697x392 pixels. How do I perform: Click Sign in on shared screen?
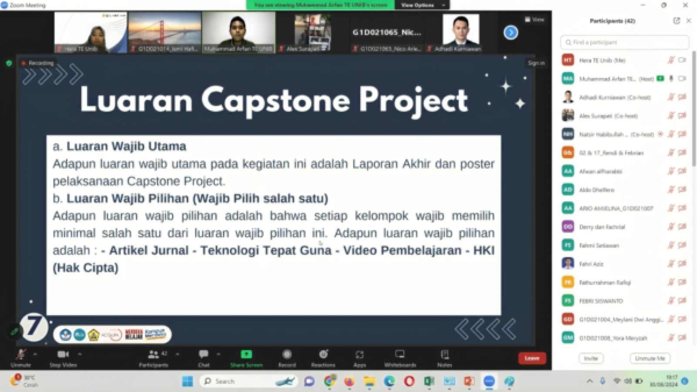point(536,63)
